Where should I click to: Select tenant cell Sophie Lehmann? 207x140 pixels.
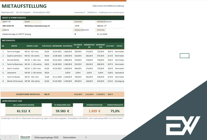[x=15, y=56]
